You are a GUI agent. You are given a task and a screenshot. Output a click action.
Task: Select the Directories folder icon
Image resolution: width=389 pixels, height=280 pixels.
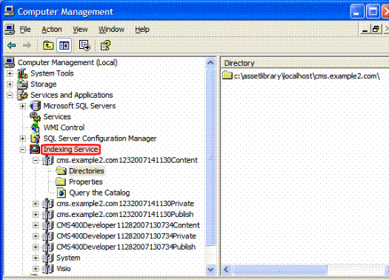(61, 171)
